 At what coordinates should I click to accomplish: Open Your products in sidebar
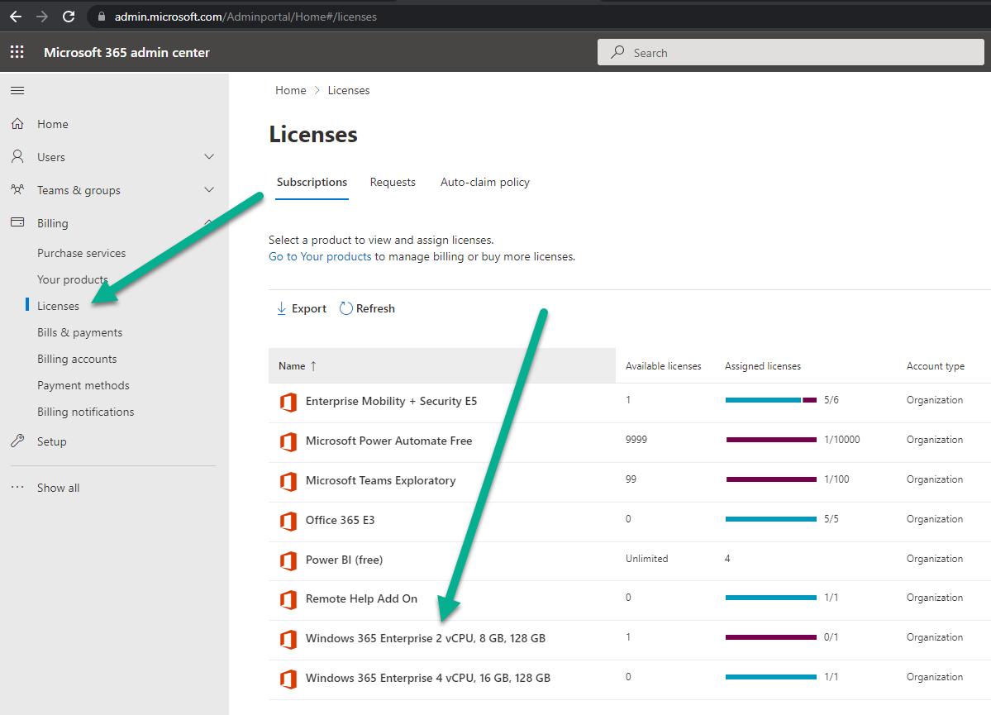click(x=73, y=279)
